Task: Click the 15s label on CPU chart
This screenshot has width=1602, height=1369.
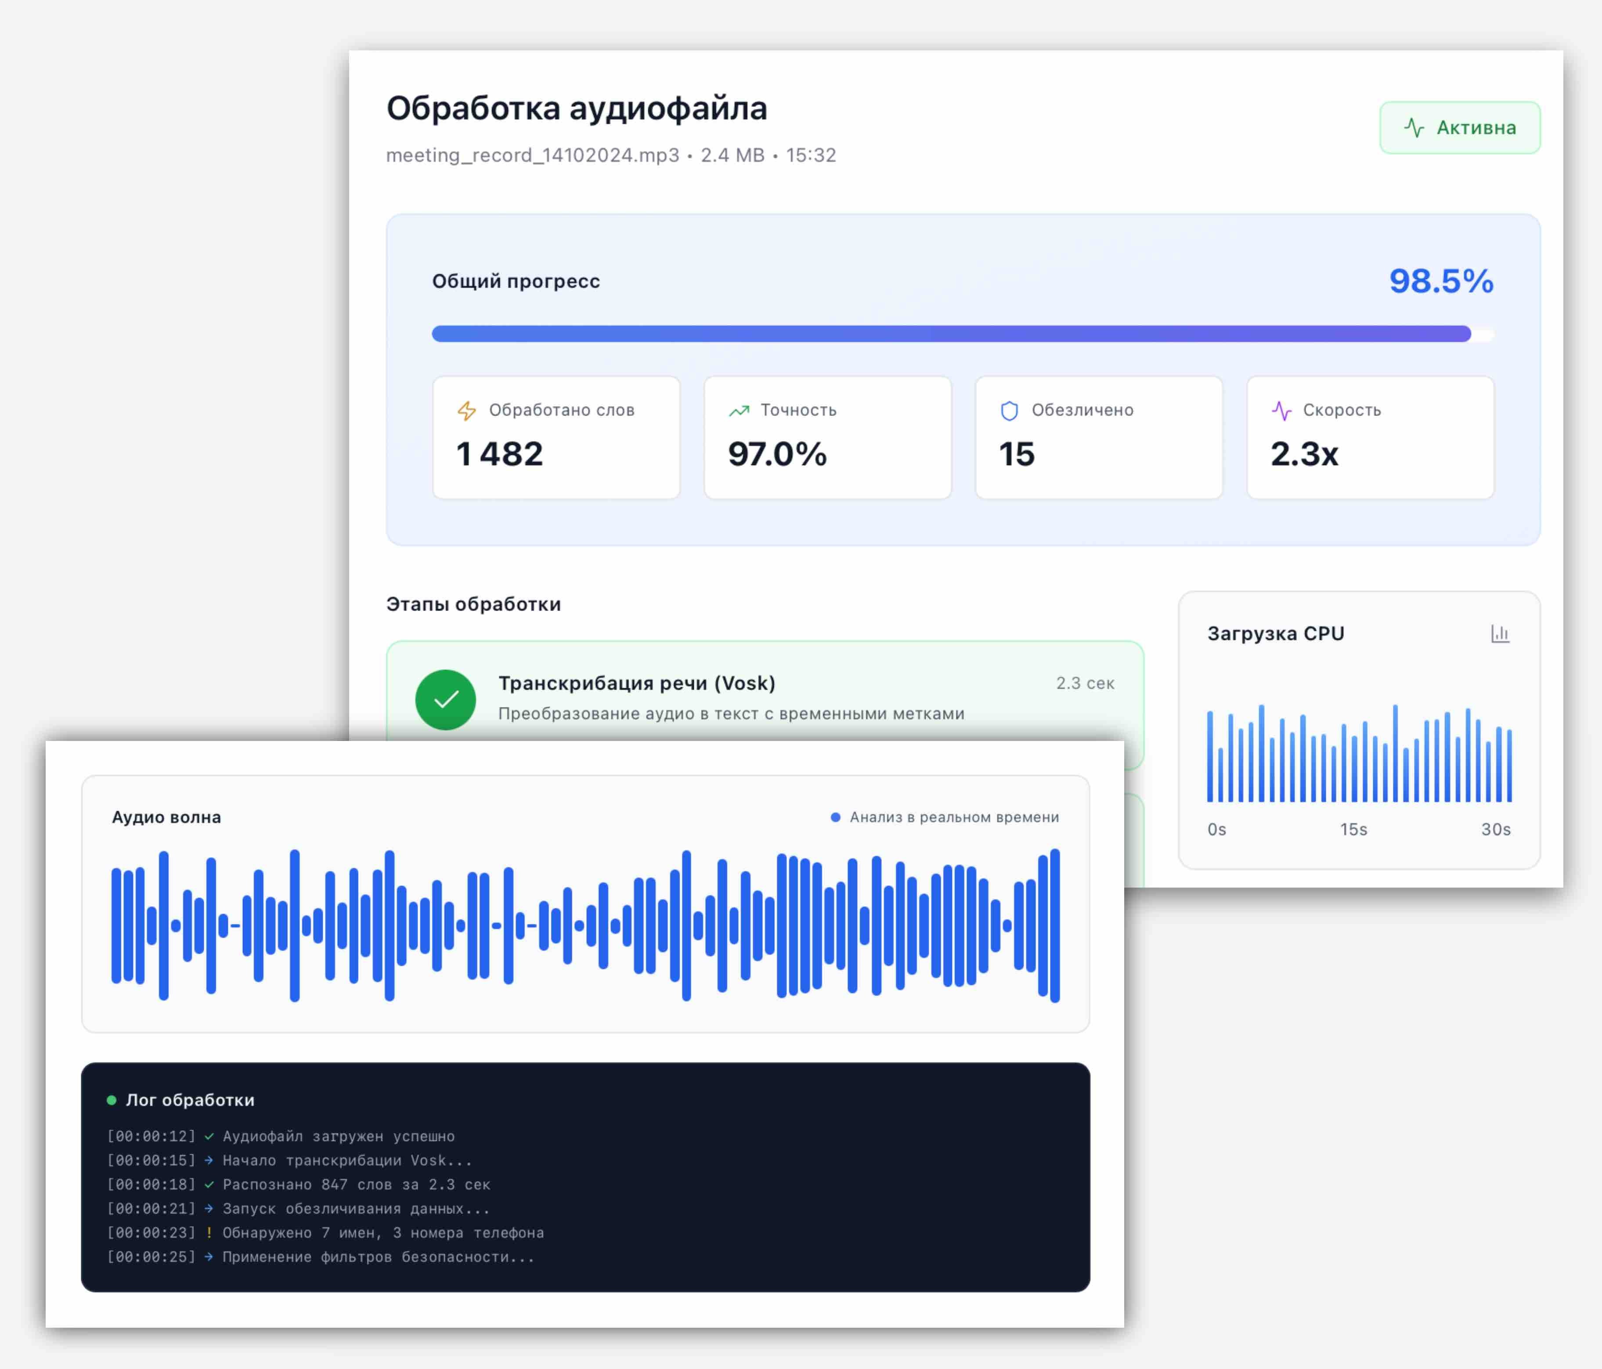Action: (1353, 830)
